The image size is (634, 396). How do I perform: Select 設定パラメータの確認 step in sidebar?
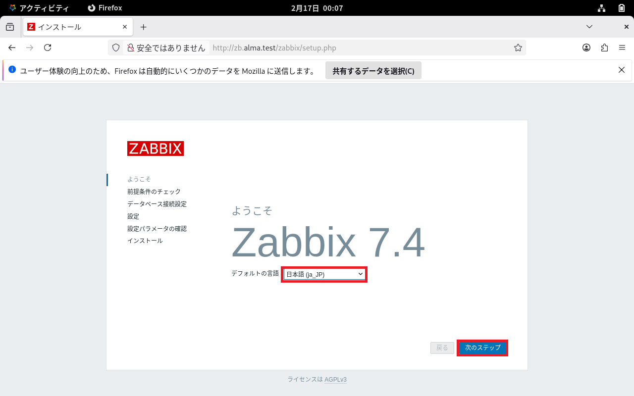(157, 229)
